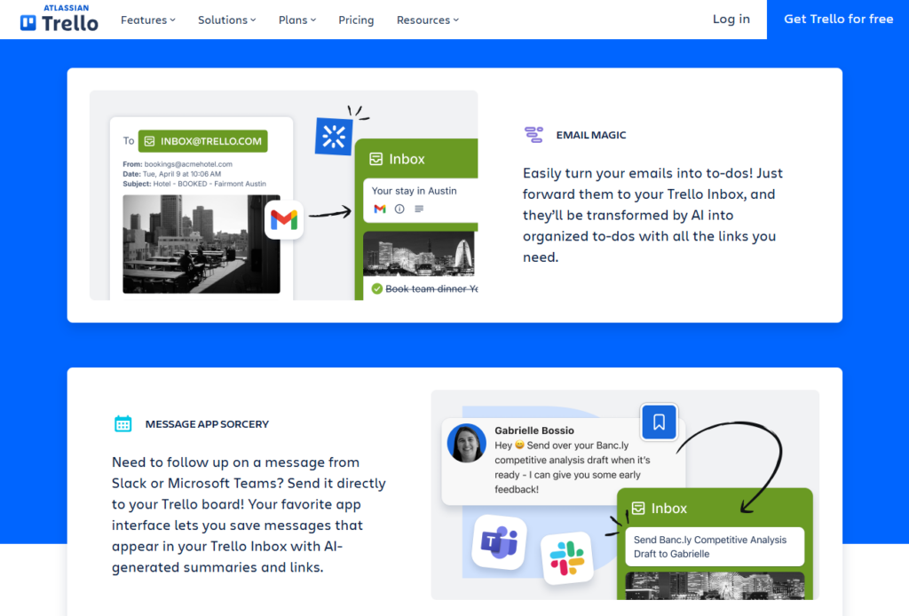Screen dimensions: 909x616
Task: Go to the Pricing page
Action: 356,20
